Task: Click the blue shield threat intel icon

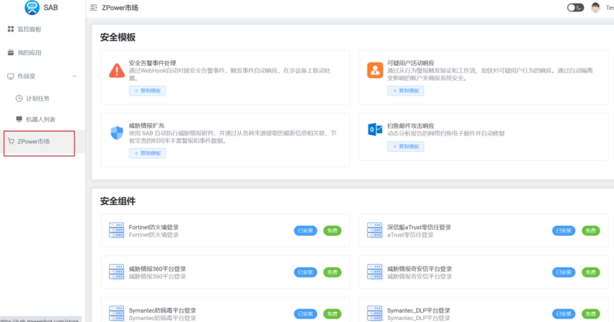Action: pos(116,132)
